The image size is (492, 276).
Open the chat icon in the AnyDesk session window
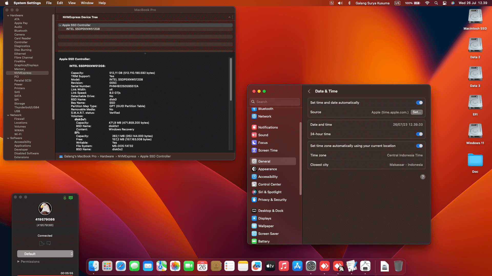tap(49, 243)
